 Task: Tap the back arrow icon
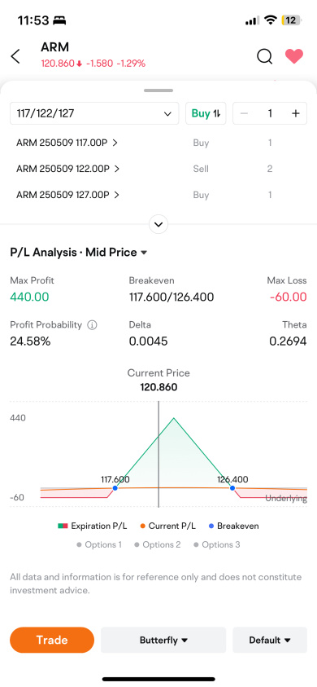coord(15,56)
